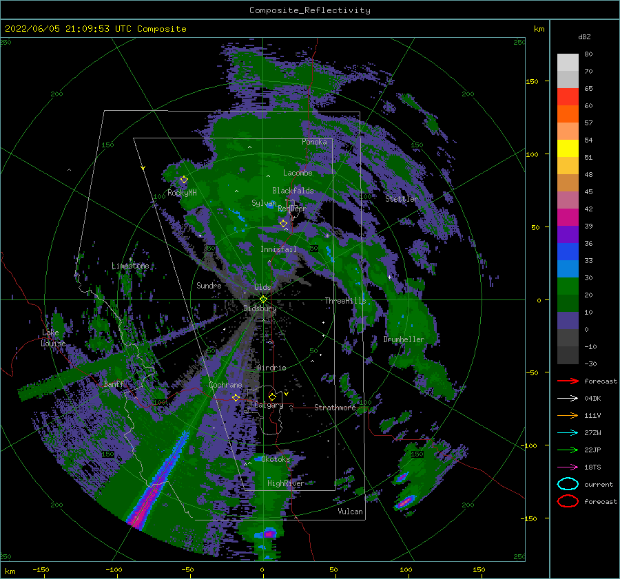Click the Didsbury label

pyautogui.click(x=260, y=308)
